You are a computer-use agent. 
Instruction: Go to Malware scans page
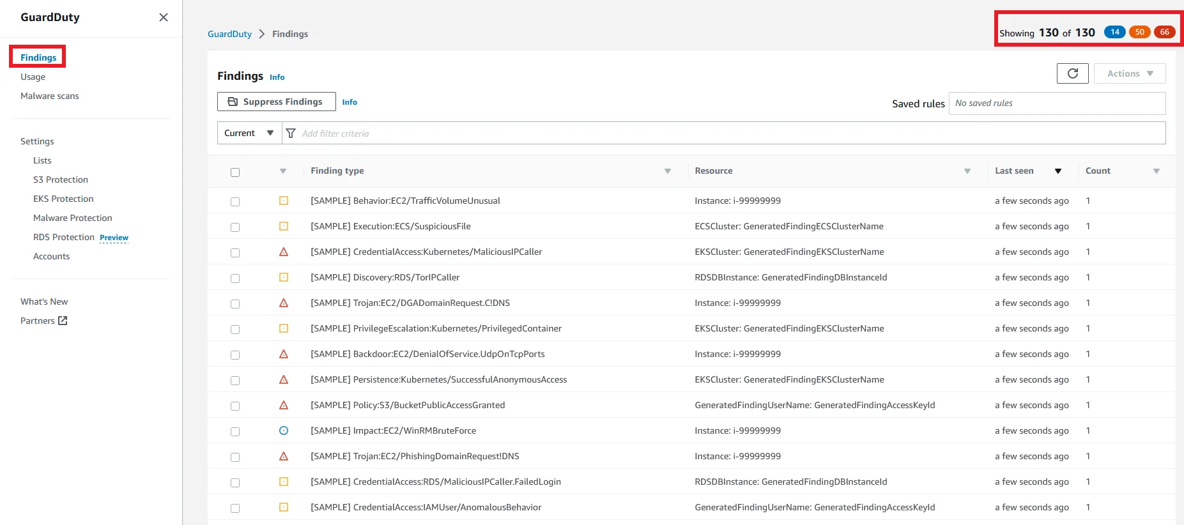(50, 96)
